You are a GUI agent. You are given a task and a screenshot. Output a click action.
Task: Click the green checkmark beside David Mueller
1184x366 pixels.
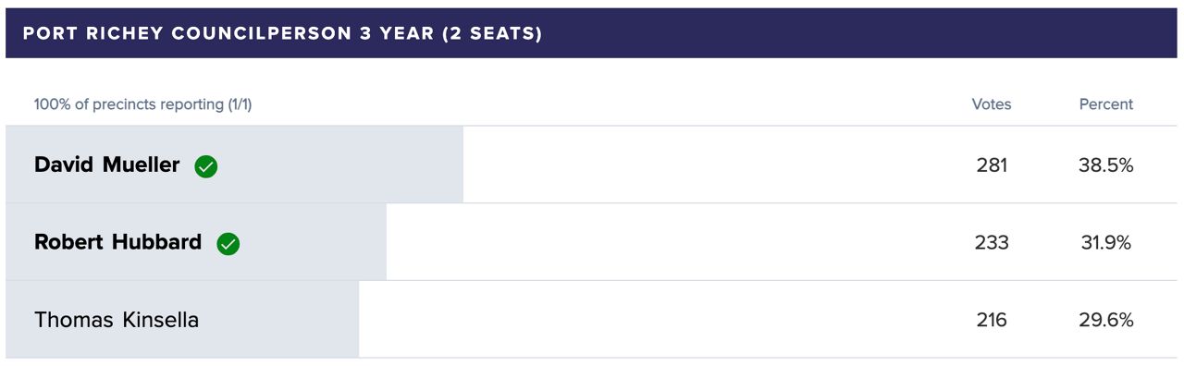coord(206,166)
